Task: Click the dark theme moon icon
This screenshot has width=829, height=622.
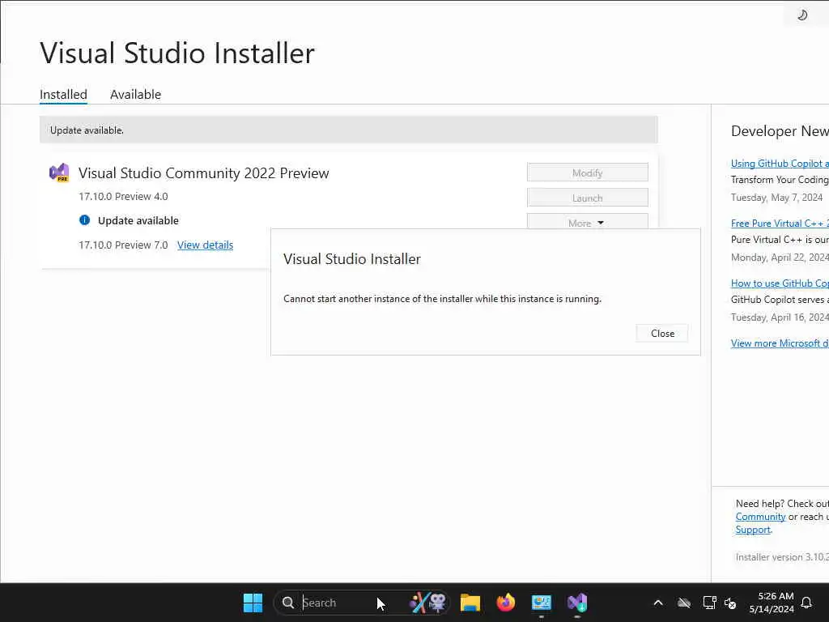Action: [x=802, y=15]
